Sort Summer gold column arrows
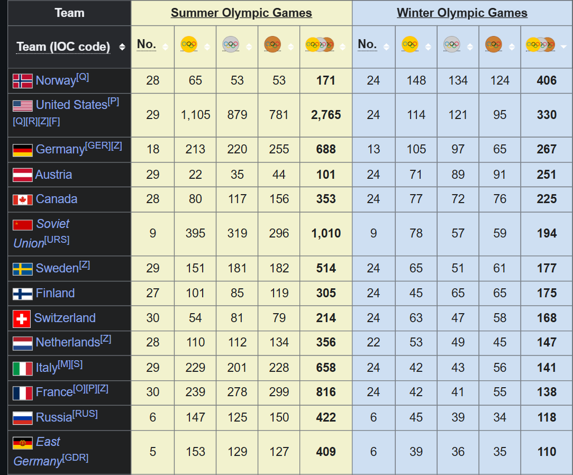 coord(207,47)
